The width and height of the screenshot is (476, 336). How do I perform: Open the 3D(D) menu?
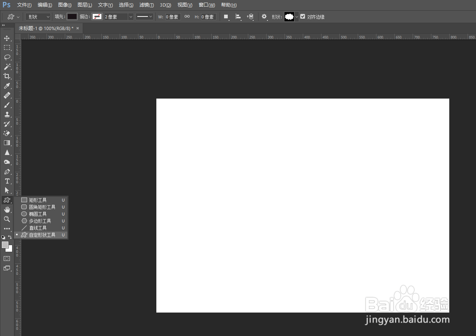(166, 5)
